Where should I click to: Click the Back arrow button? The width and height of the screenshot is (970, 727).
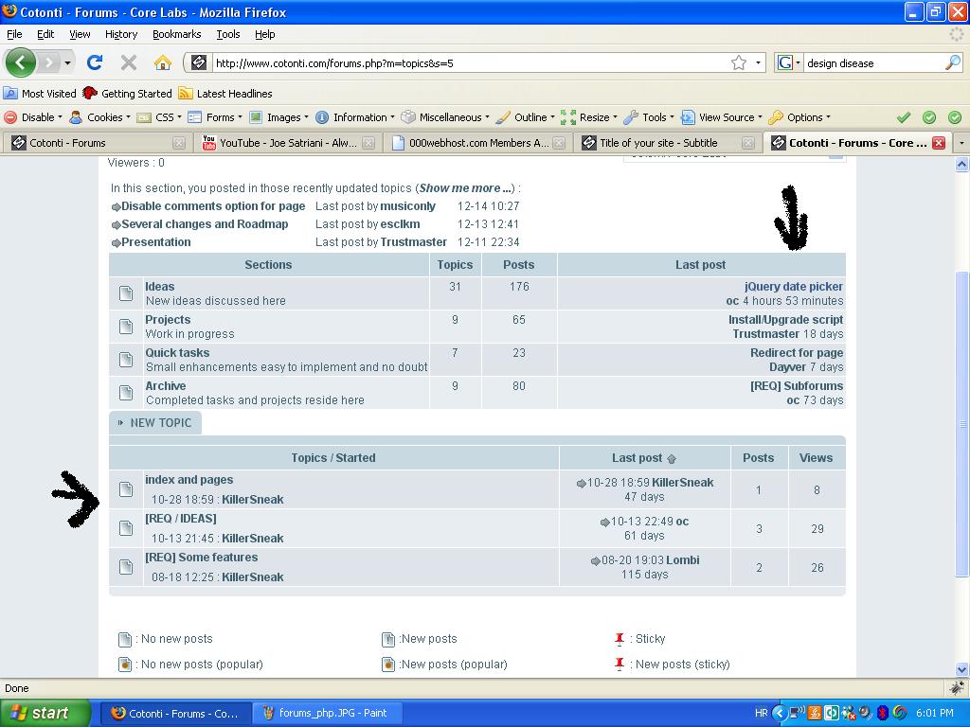[x=20, y=62]
